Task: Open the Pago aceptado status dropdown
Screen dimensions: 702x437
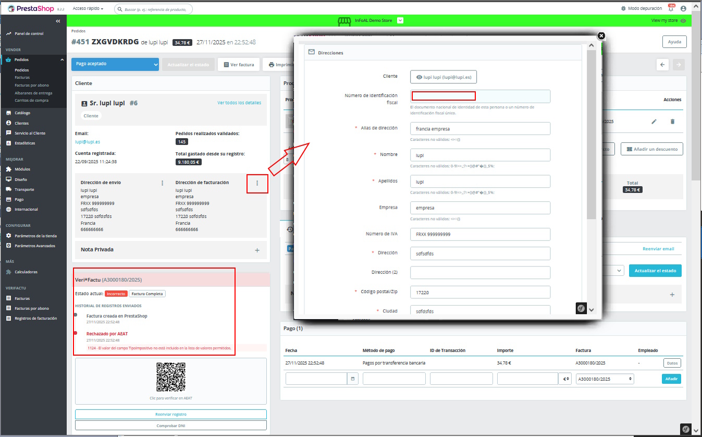Action: coord(115,64)
